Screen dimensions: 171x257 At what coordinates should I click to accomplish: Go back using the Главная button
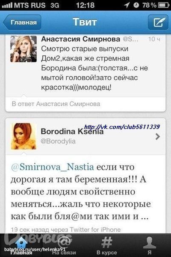(x=22, y=22)
